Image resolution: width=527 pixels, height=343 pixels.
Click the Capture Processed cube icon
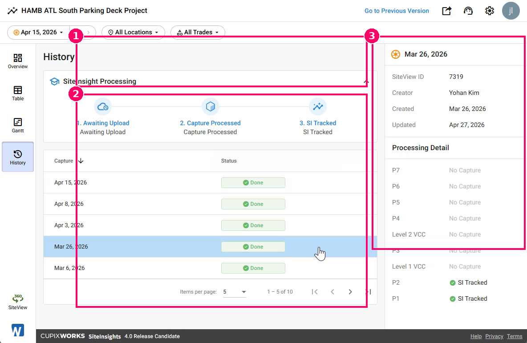pyautogui.click(x=211, y=106)
